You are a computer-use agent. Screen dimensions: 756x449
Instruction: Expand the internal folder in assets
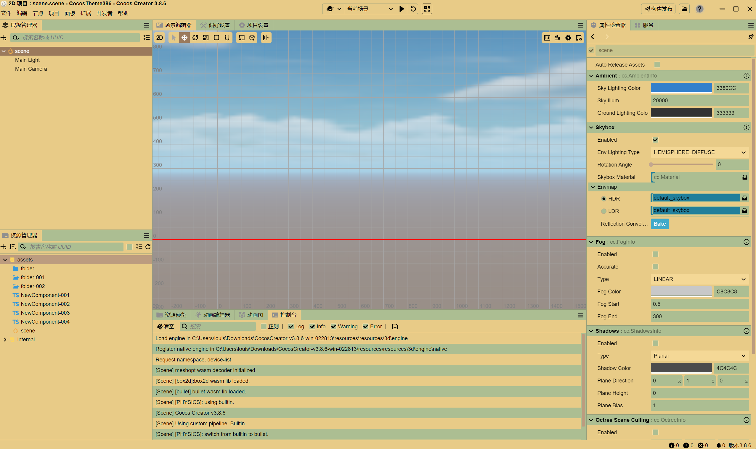pyautogui.click(x=5, y=340)
